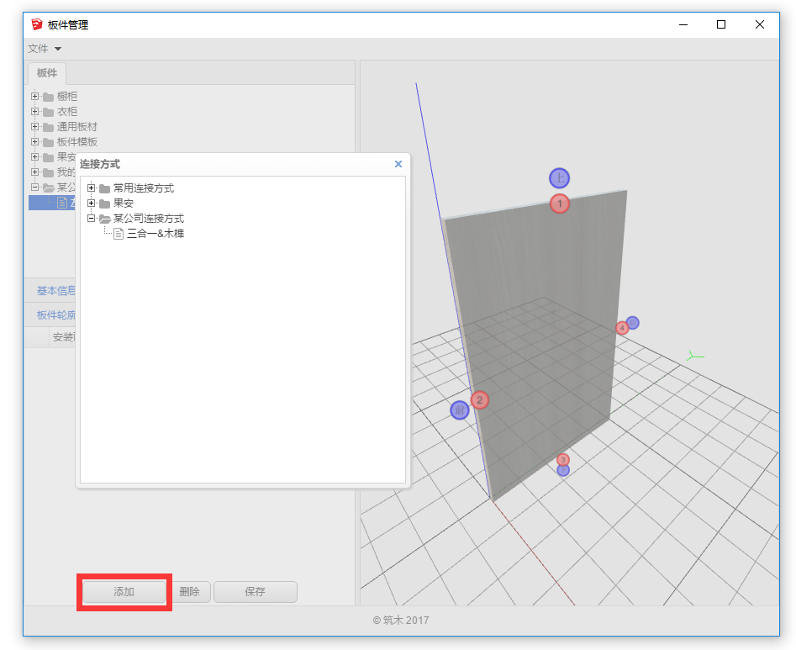Click the red edge marker 3
Screen dimensions: 796x650
click(x=563, y=459)
